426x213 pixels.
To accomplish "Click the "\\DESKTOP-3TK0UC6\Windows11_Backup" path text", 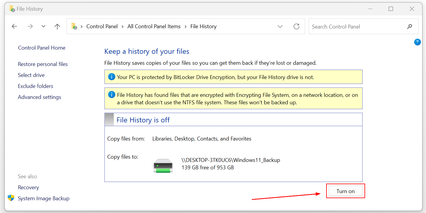I will tap(231, 160).
